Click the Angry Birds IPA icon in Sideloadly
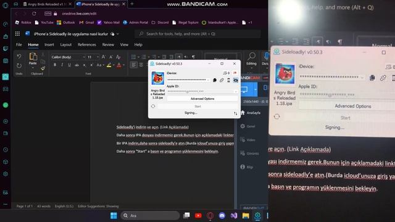 pyautogui.click(x=158, y=78)
